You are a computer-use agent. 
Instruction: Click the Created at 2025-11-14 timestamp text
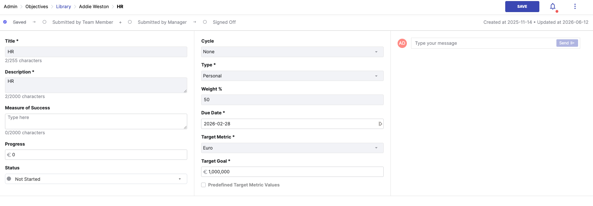[x=508, y=22]
